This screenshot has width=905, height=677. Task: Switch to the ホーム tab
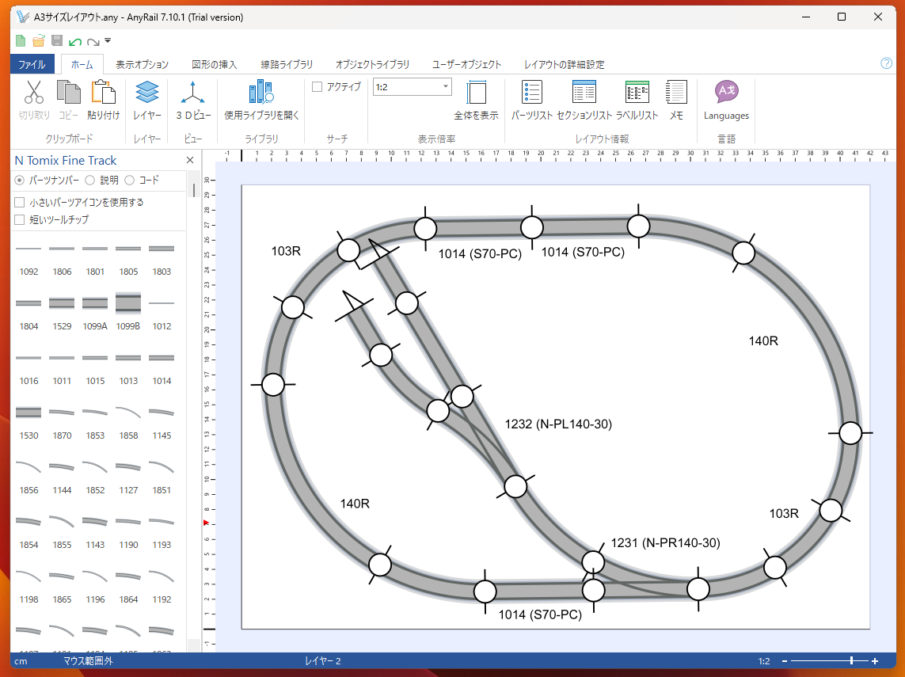82,65
